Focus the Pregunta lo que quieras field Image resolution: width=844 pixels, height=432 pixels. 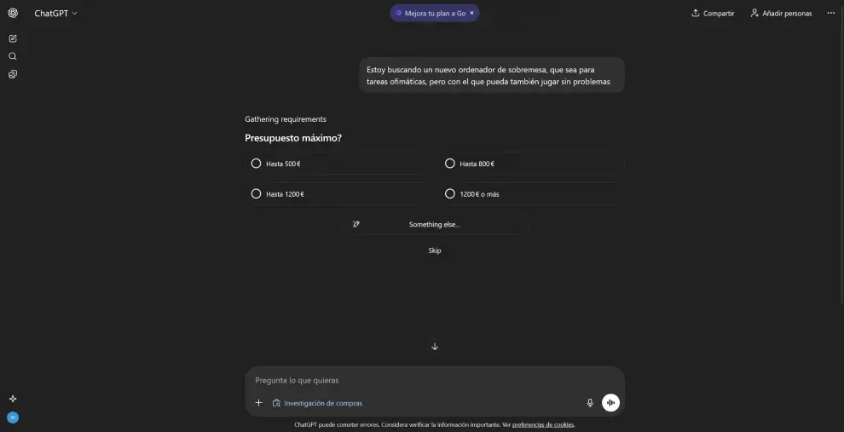click(x=435, y=380)
